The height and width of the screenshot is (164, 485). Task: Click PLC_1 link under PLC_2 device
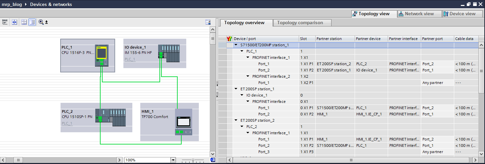[67, 123]
